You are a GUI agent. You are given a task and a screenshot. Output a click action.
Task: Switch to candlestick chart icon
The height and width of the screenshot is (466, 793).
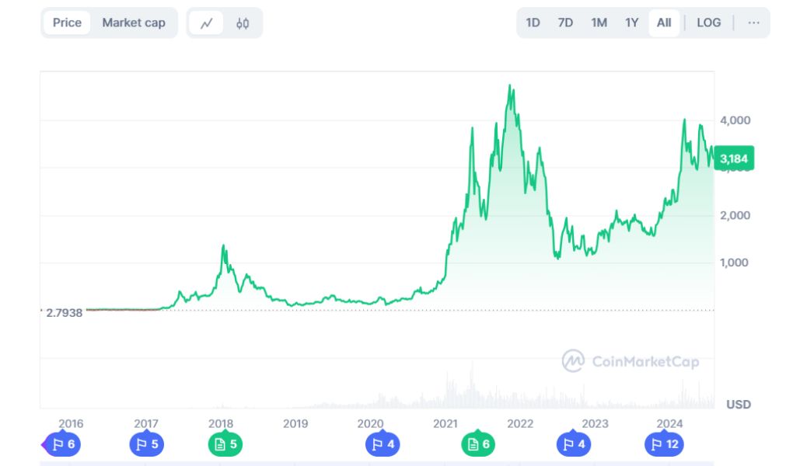click(x=243, y=23)
